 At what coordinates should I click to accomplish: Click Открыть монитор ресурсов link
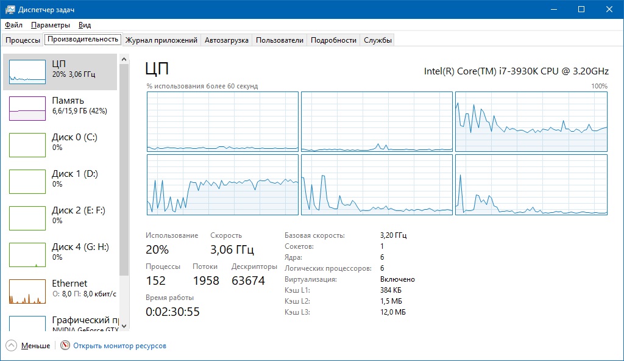point(119,346)
